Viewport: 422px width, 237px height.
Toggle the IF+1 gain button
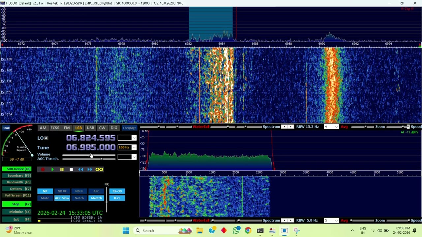coord(117,198)
